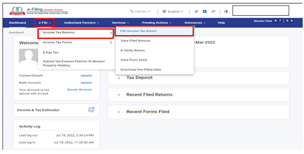
Task: Increase font size with large A icon
Action: [213, 11]
